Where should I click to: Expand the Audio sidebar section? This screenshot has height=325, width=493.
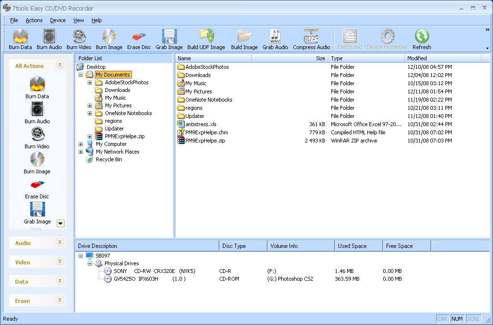click(60, 243)
